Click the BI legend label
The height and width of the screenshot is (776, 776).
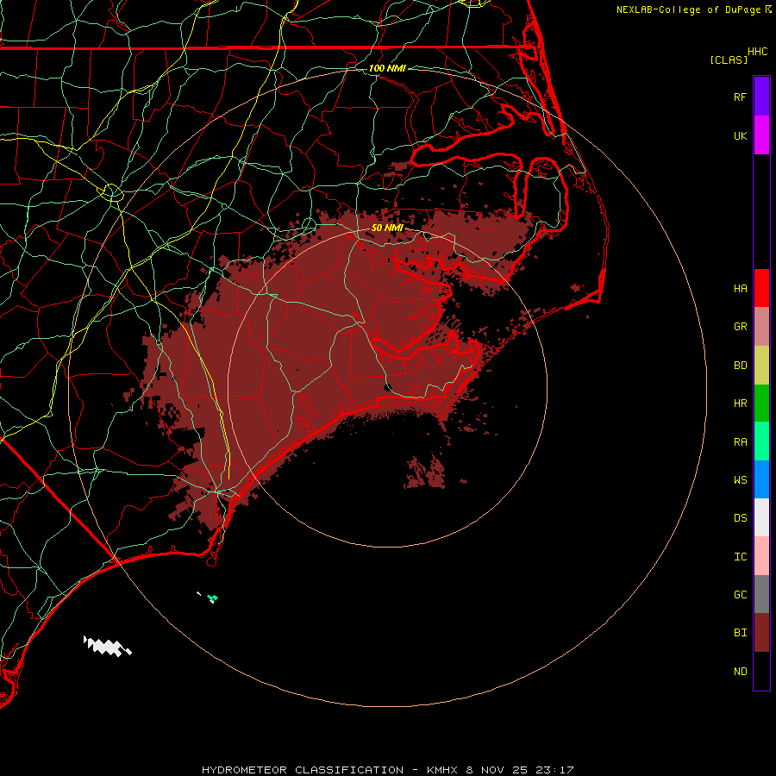pyautogui.click(x=740, y=633)
